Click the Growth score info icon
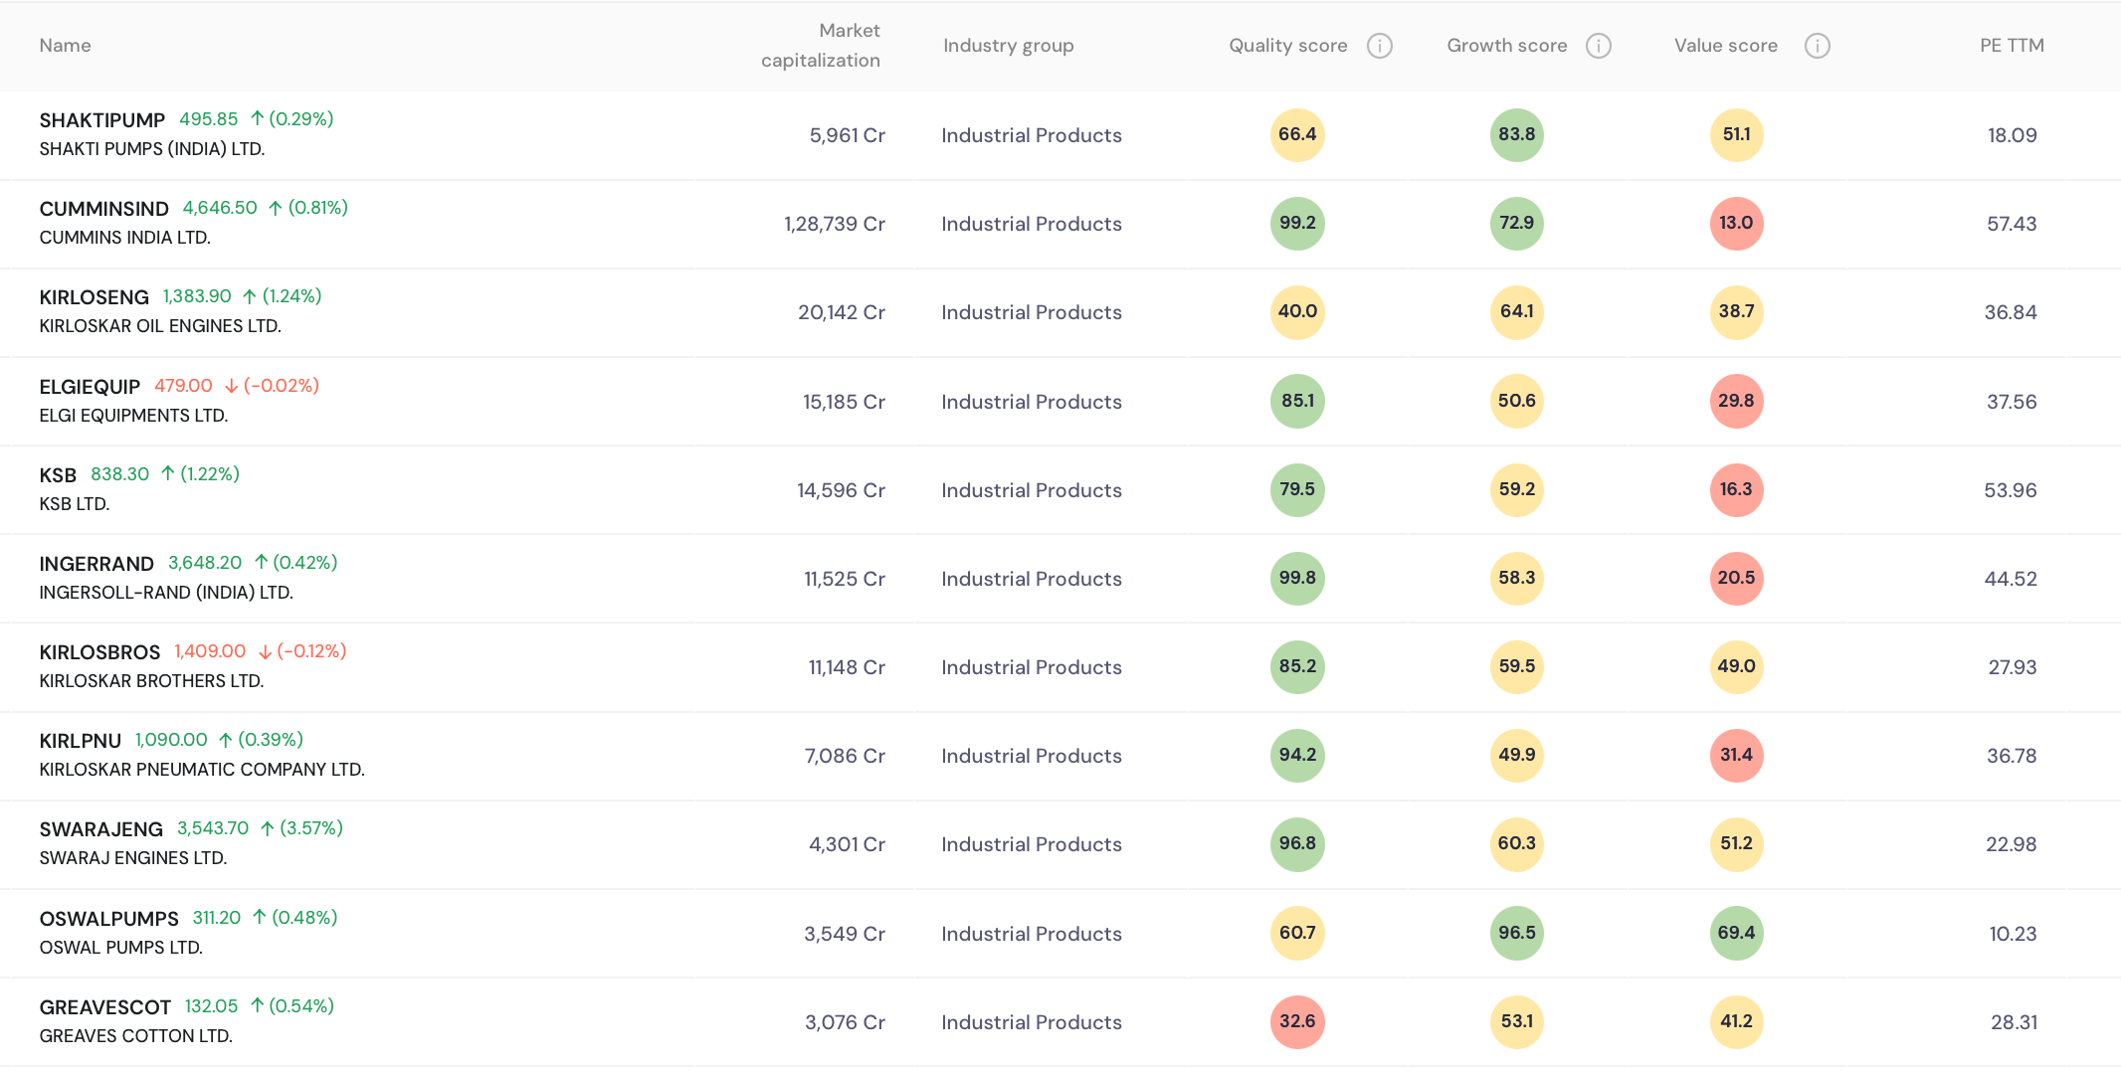2121x1072 pixels. [1598, 46]
